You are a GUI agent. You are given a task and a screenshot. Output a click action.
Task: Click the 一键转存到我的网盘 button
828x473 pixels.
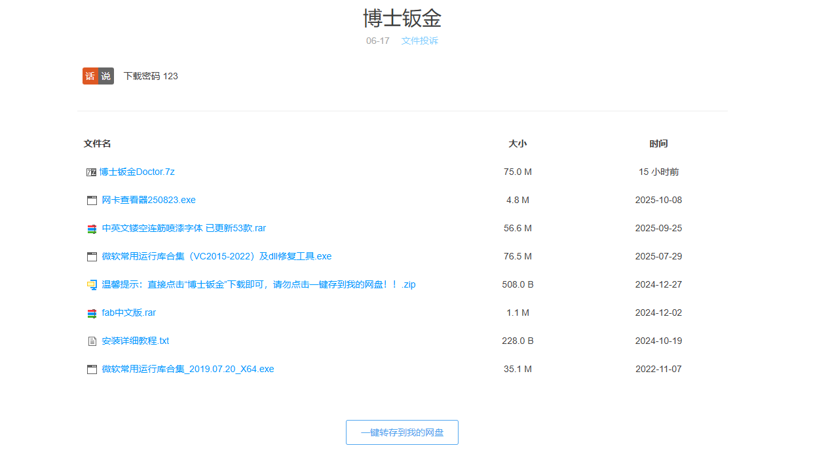(402, 432)
